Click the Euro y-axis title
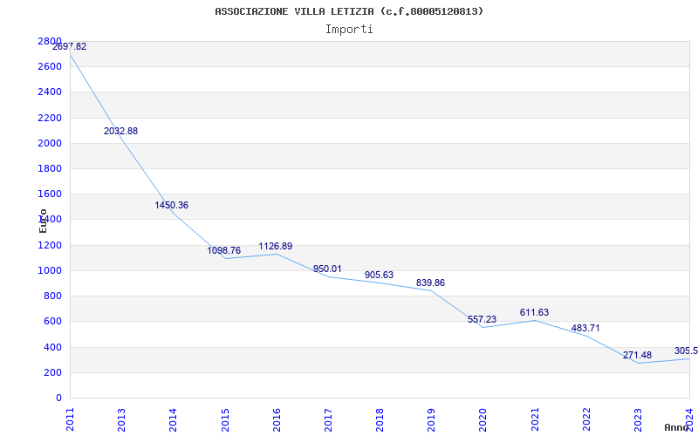698x436 pixels. 43,221
